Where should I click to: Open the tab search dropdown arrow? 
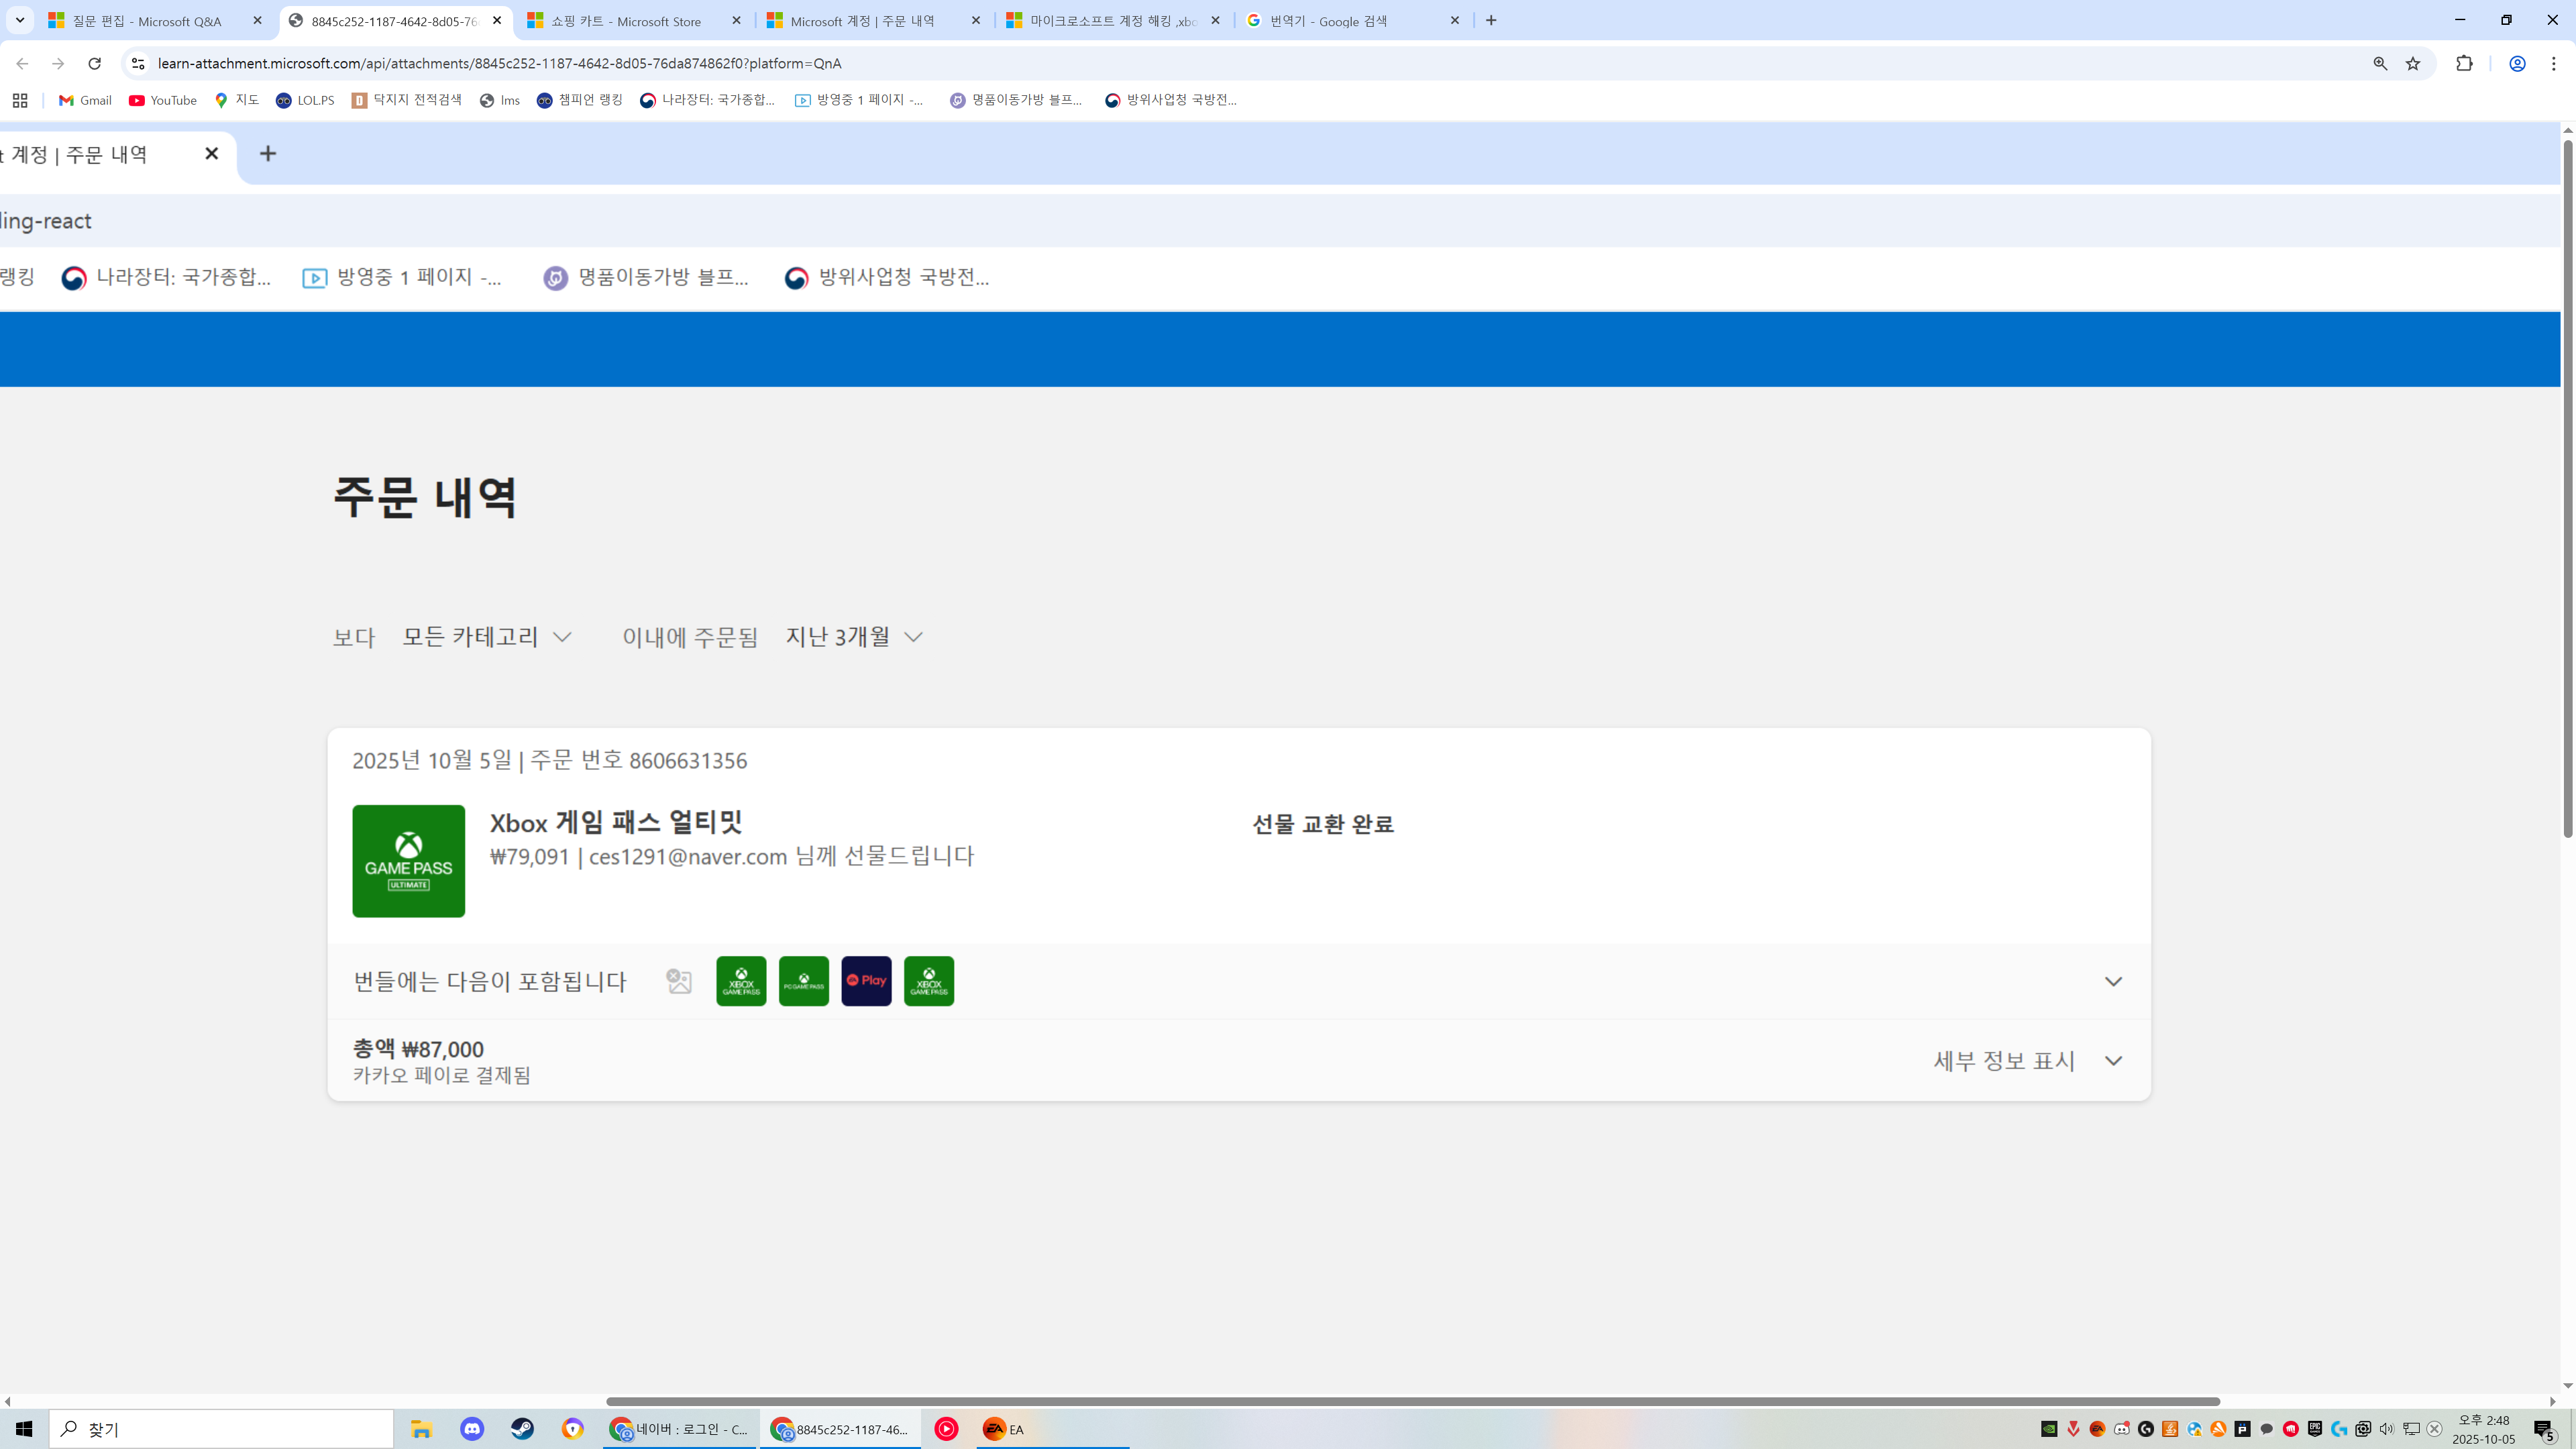[x=19, y=20]
